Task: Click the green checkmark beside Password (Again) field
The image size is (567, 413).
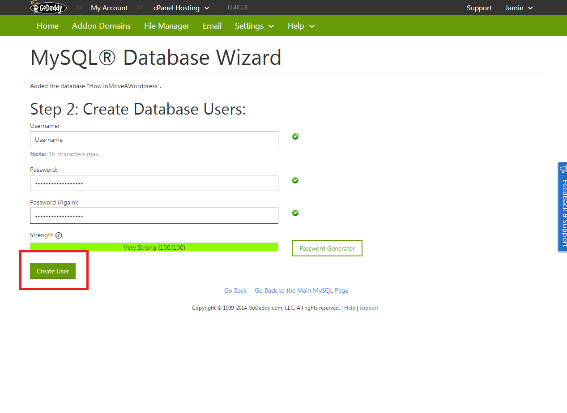Action: pos(295,213)
